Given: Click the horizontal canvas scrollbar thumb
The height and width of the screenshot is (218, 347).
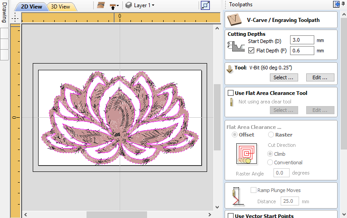Looking at the screenshot, I should 117,214.
